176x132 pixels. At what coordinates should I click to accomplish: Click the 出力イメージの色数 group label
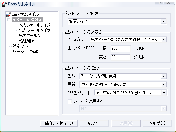click(82, 68)
